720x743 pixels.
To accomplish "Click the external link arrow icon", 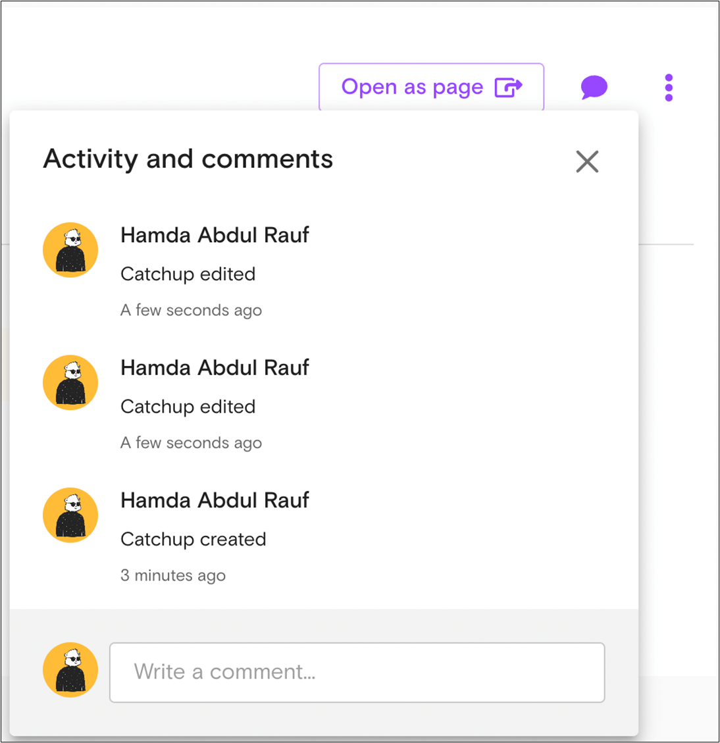I will [x=509, y=88].
